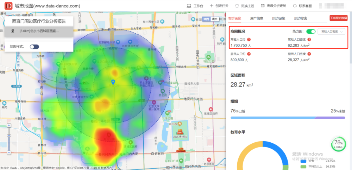Screen dimensions: 352x170
Task: Click the red D logo icon
Action: [8, 6]
